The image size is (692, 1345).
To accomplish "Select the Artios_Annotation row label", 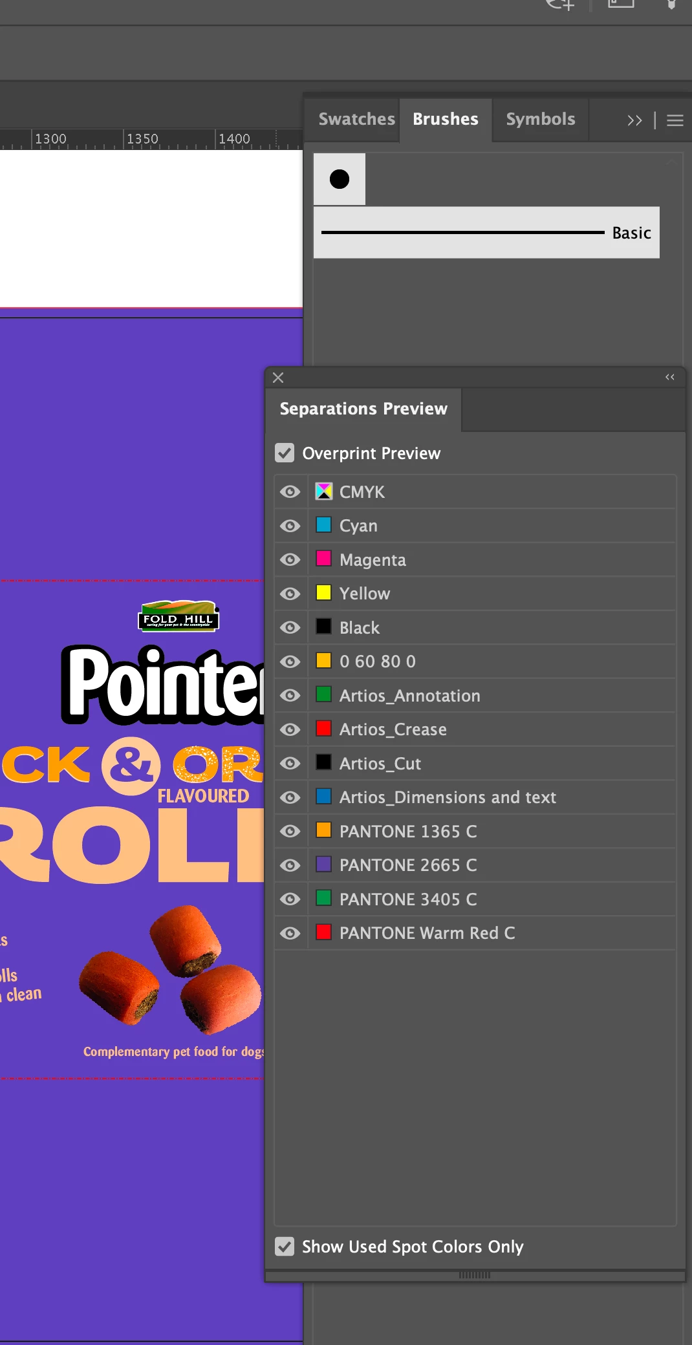I will coord(410,696).
